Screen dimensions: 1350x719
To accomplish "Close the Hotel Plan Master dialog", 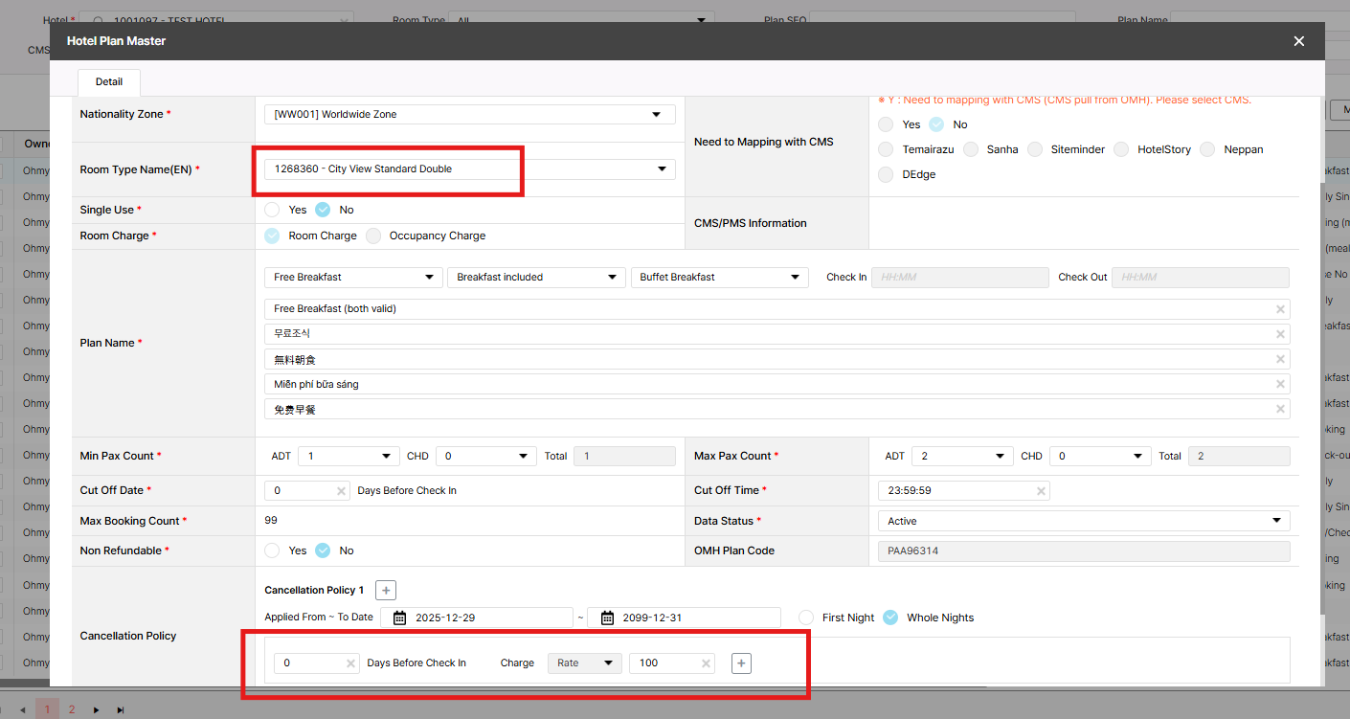I will (x=1298, y=41).
